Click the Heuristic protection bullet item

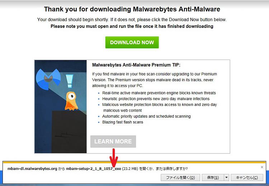156,99
